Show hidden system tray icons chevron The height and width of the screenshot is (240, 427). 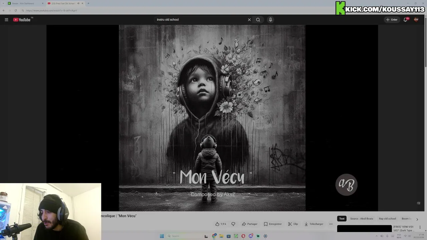377,236
